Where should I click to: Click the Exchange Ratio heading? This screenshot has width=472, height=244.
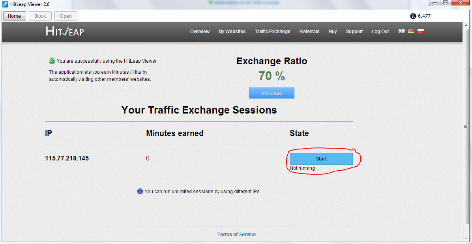tap(272, 61)
